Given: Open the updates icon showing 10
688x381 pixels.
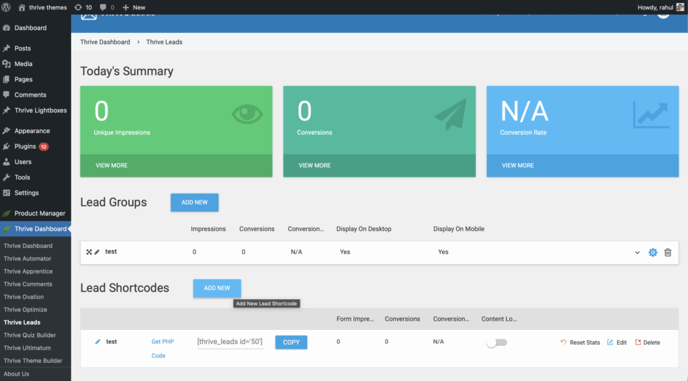Looking at the screenshot, I should click(x=84, y=7).
